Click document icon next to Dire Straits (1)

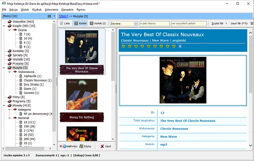21,84
